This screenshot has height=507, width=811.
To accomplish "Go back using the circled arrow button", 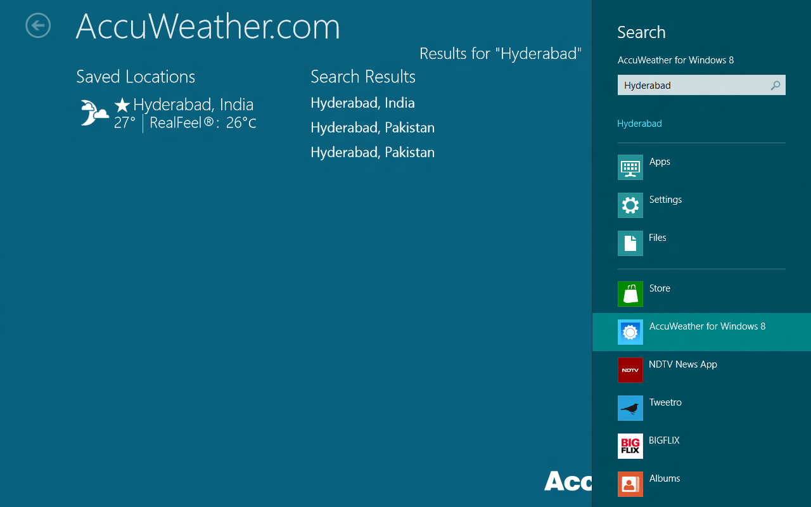I will [38, 25].
